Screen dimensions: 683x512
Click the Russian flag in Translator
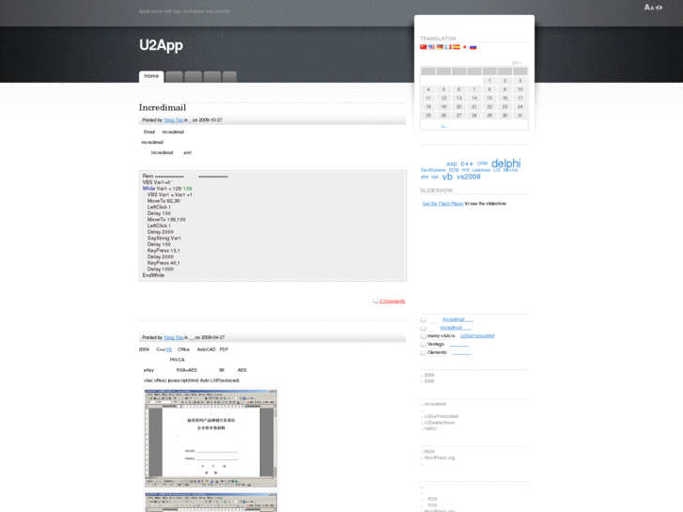[473, 47]
